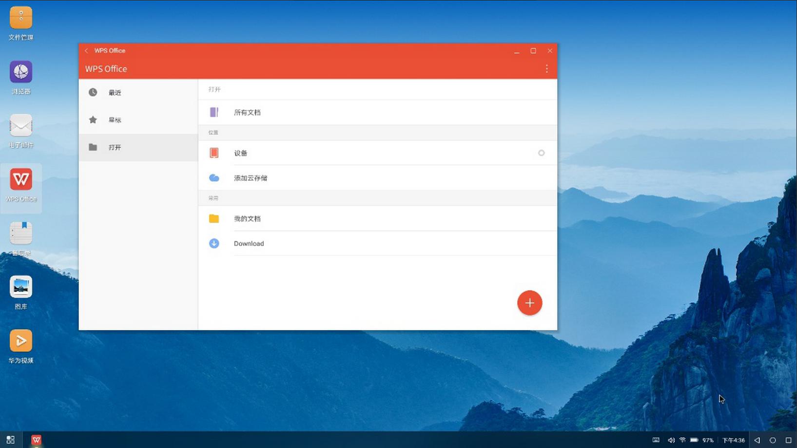Open the app launcher grid in taskbar
This screenshot has height=448, width=797.
click(x=10, y=440)
